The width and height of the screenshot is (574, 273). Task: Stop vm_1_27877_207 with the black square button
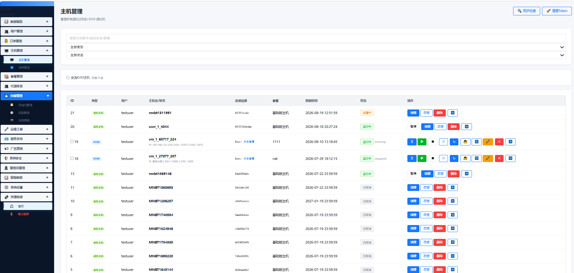(x=433, y=159)
